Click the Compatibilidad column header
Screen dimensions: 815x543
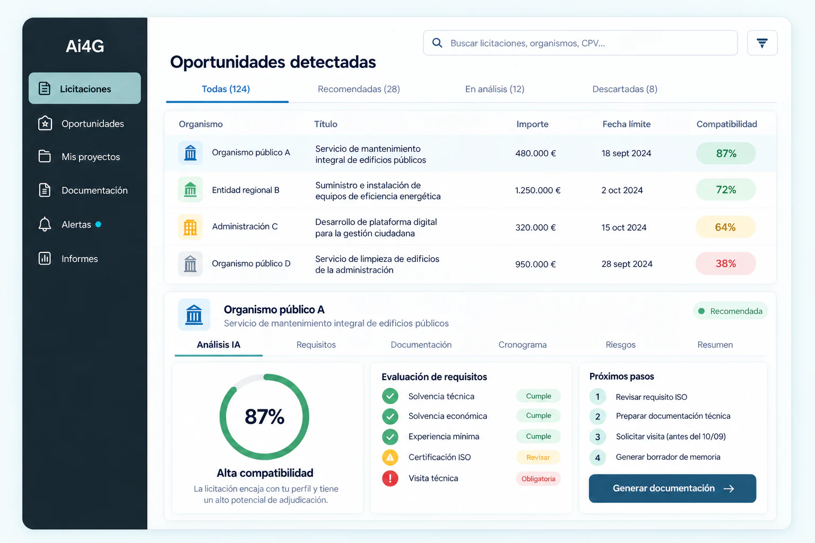tap(726, 124)
